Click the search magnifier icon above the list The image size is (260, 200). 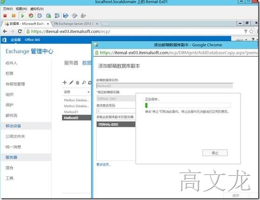(84, 82)
